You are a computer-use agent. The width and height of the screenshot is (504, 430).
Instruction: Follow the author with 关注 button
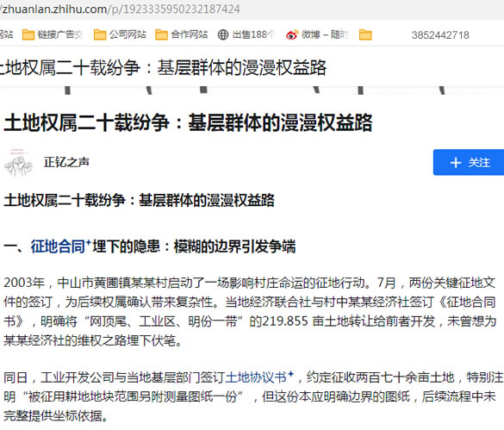pos(469,162)
